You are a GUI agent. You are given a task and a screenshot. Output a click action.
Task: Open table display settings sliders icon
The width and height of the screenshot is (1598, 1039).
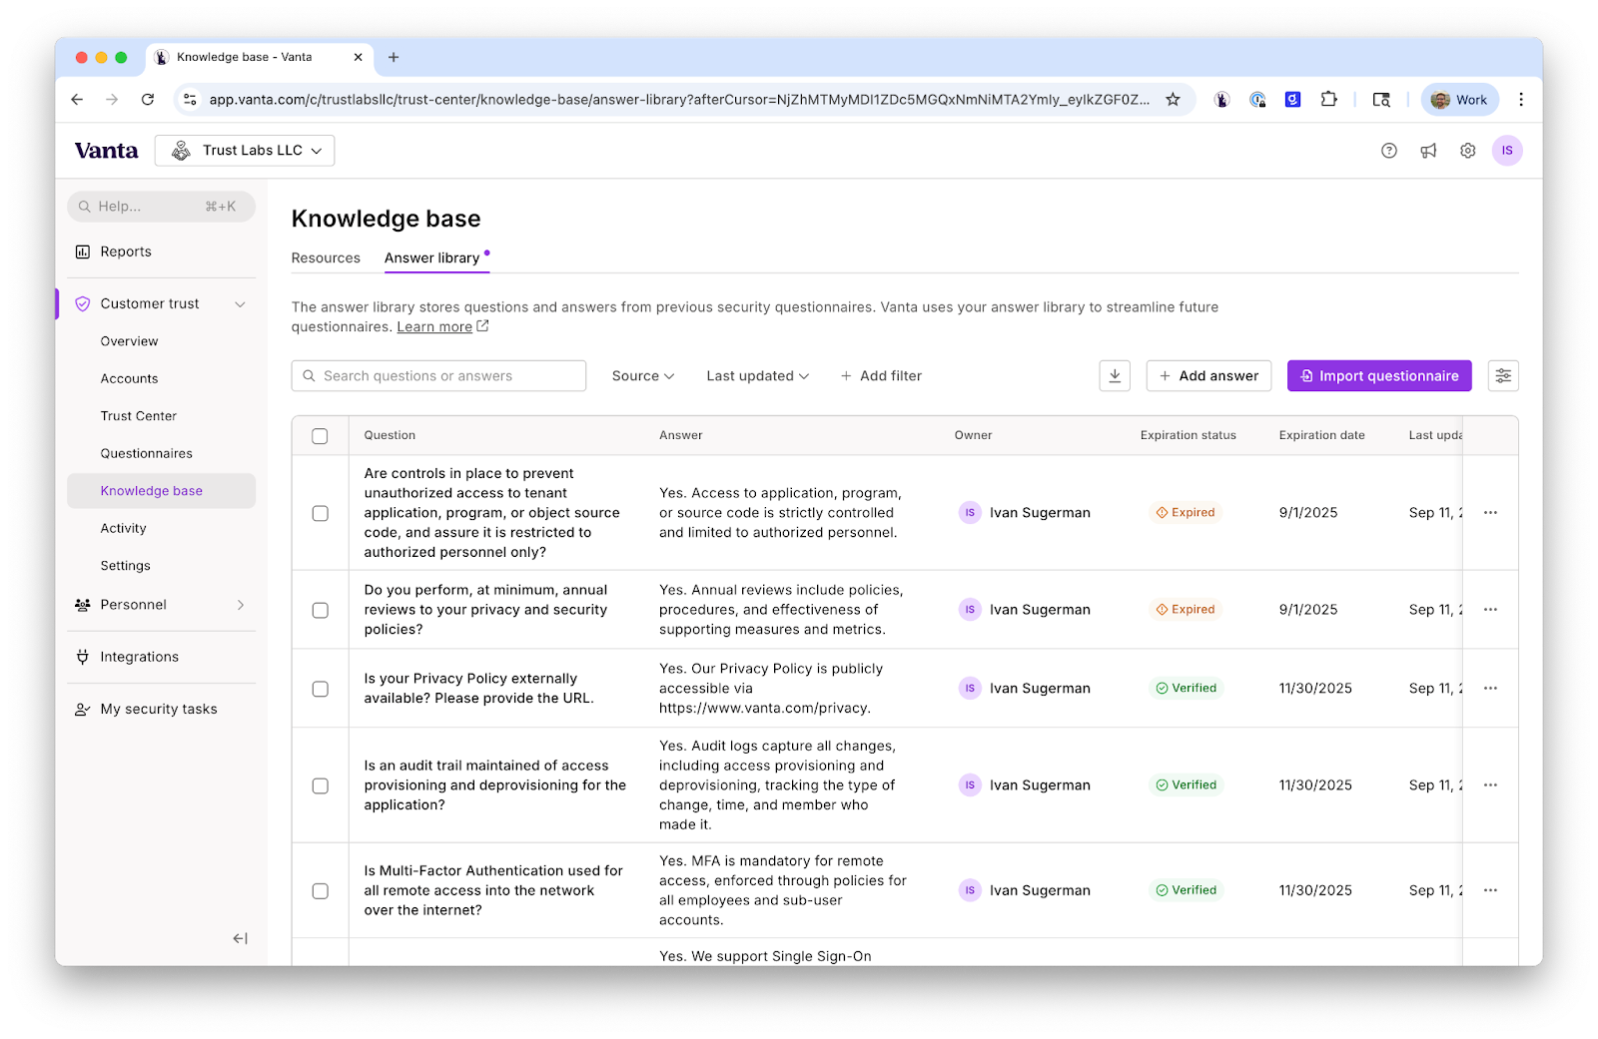point(1502,375)
